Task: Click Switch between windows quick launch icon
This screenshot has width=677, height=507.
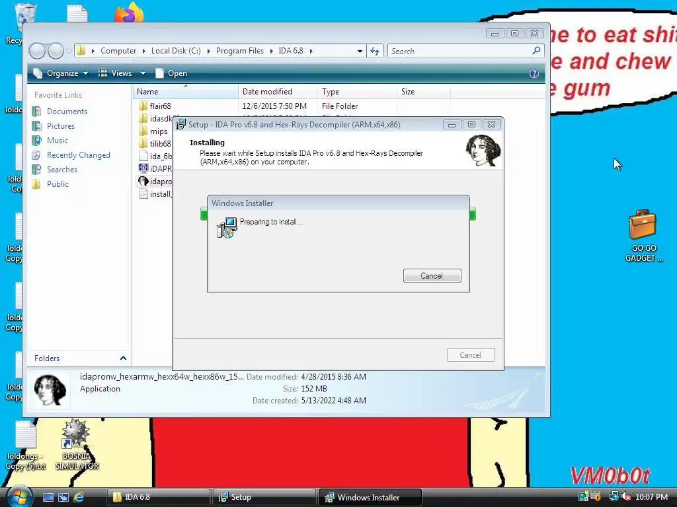Action: click(63, 498)
